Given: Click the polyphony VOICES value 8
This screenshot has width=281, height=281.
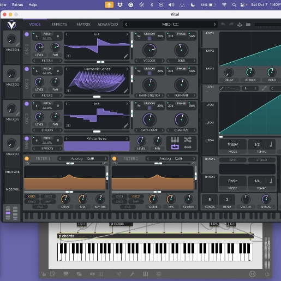Looking at the screenshot, I should (210, 200).
